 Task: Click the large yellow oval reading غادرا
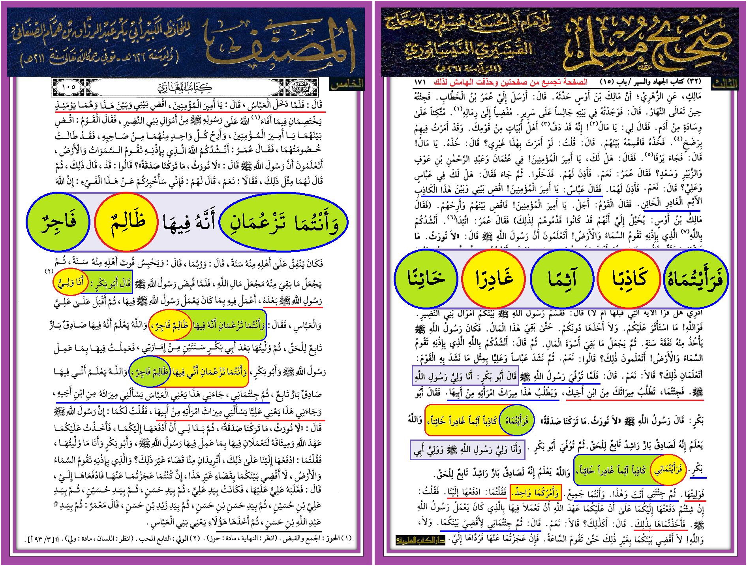pos(494,279)
